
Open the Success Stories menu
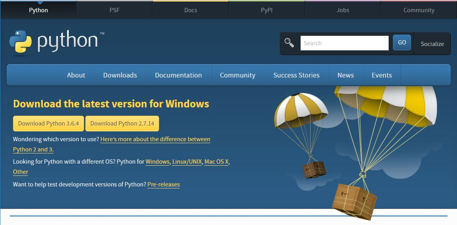click(296, 75)
